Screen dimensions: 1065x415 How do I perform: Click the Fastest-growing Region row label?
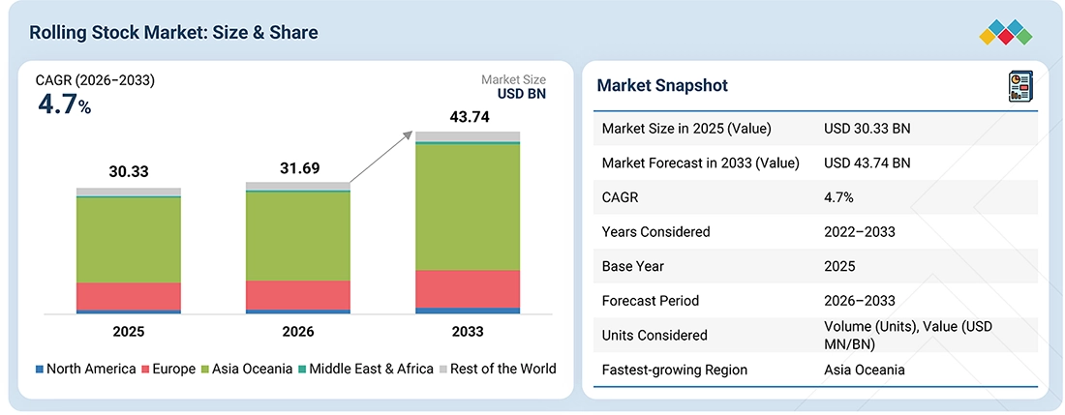[x=675, y=371]
